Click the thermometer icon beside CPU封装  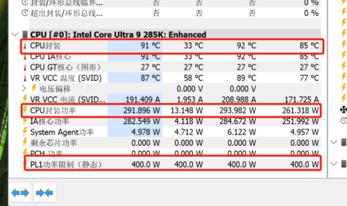pos(25,46)
